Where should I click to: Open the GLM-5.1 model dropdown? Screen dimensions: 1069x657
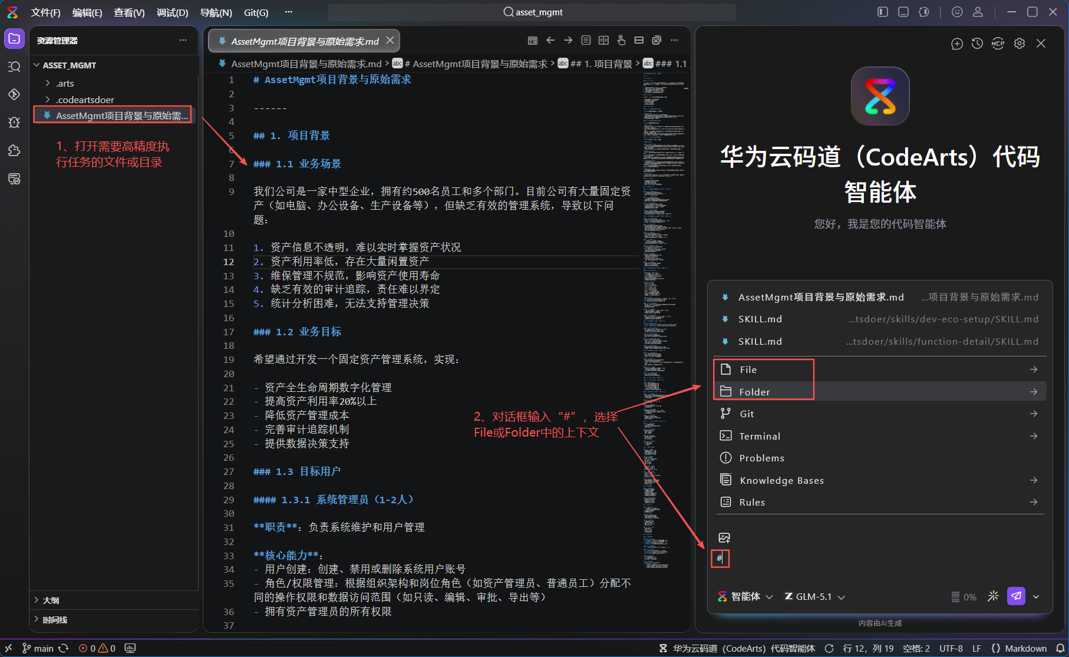coord(814,596)
